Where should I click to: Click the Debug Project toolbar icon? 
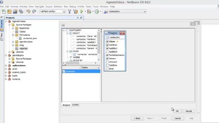point(89,11)
